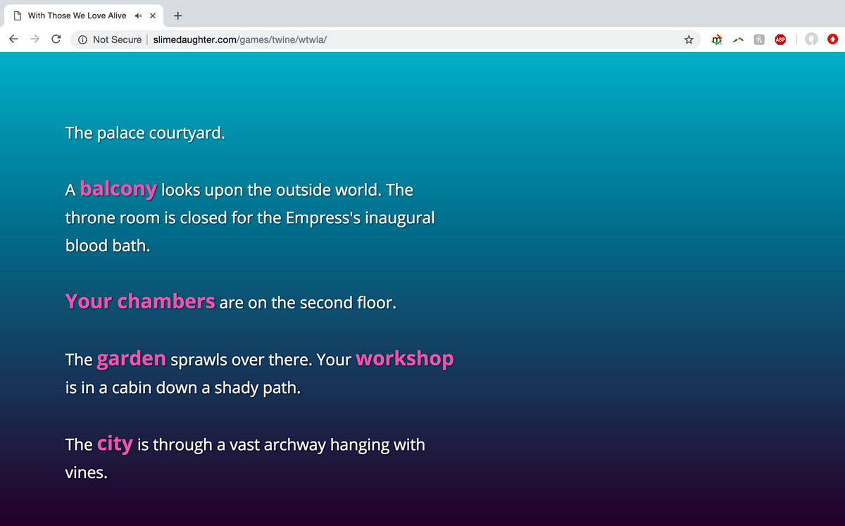Click 'The palace courtyard.' text
This screenshot has width=845, height=526.
pyautogui.click(x=145, y=132)
